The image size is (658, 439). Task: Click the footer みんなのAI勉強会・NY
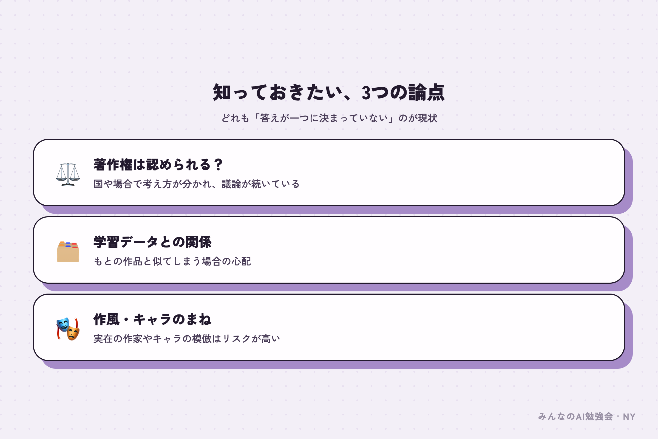587,417
